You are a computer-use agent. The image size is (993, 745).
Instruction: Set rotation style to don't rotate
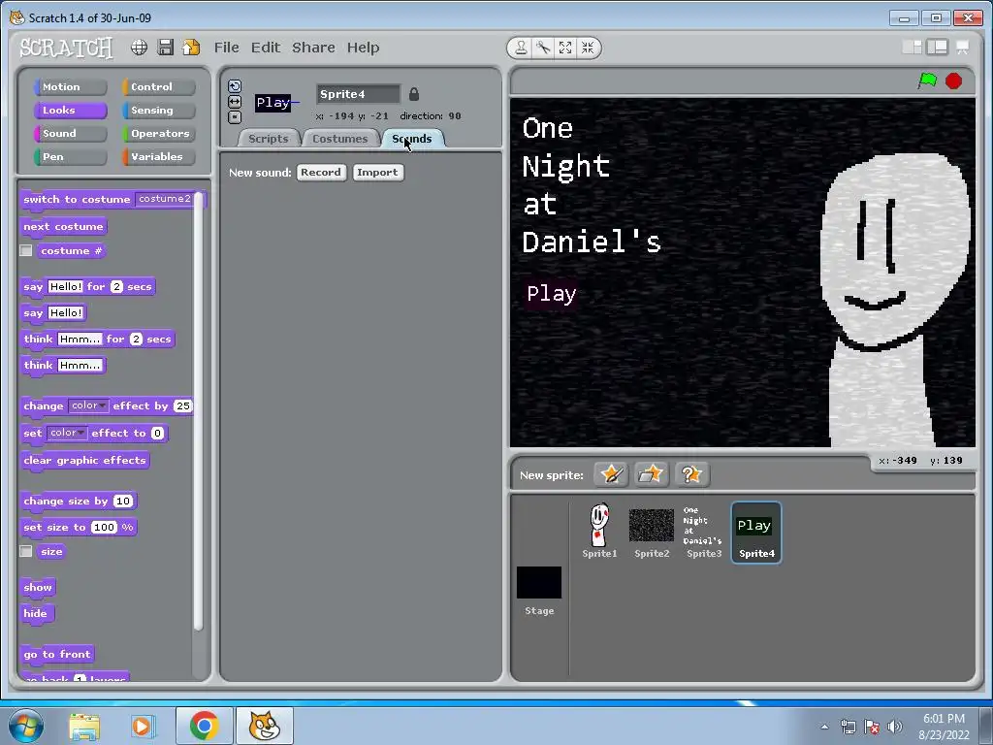(235, 117)
